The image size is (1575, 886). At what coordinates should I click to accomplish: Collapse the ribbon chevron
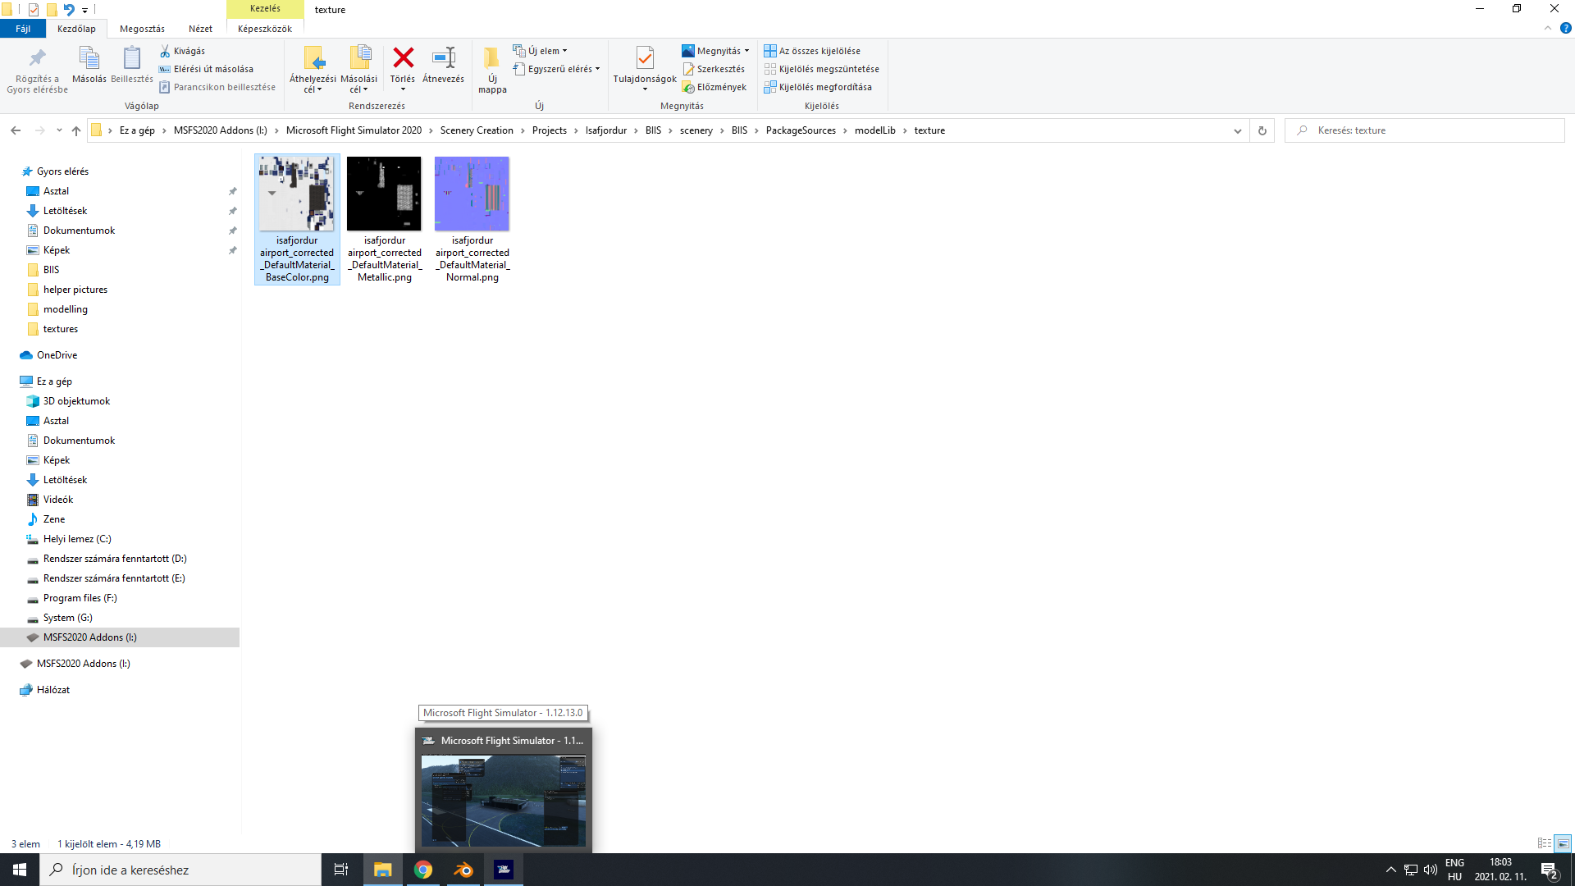pos(1547,28)
